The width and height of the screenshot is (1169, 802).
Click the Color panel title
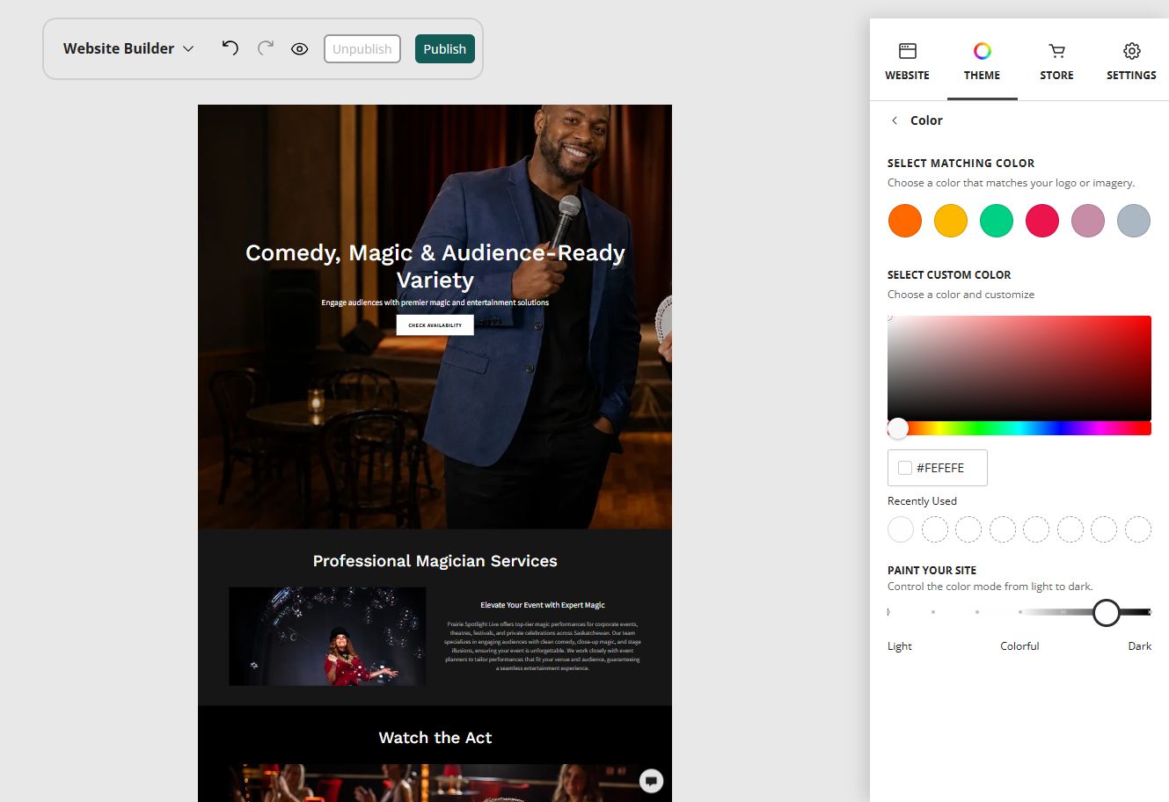coord(926,120)
